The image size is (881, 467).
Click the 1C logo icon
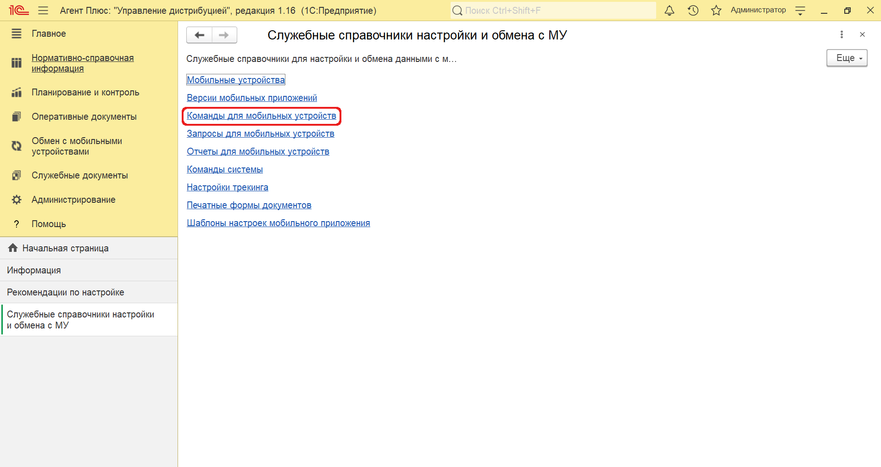19,10
